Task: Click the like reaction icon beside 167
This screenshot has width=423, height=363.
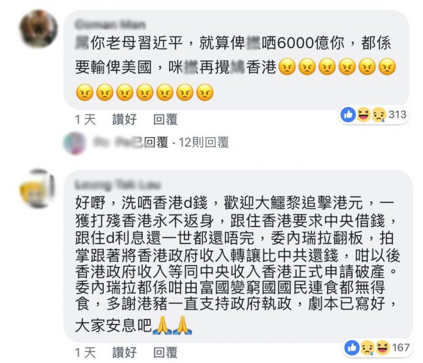Action: (352, 348)
